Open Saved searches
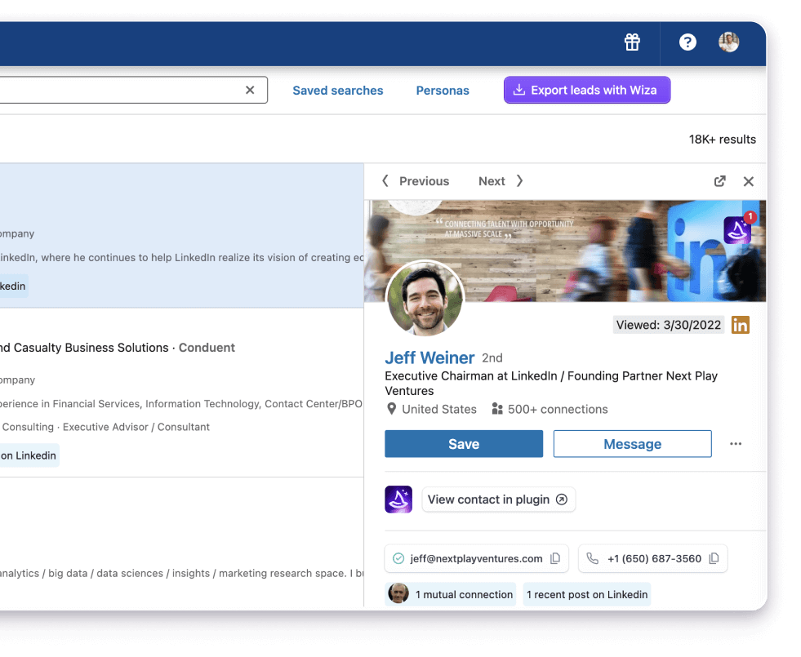The image size is (801, 657). (x=337, y=90)
